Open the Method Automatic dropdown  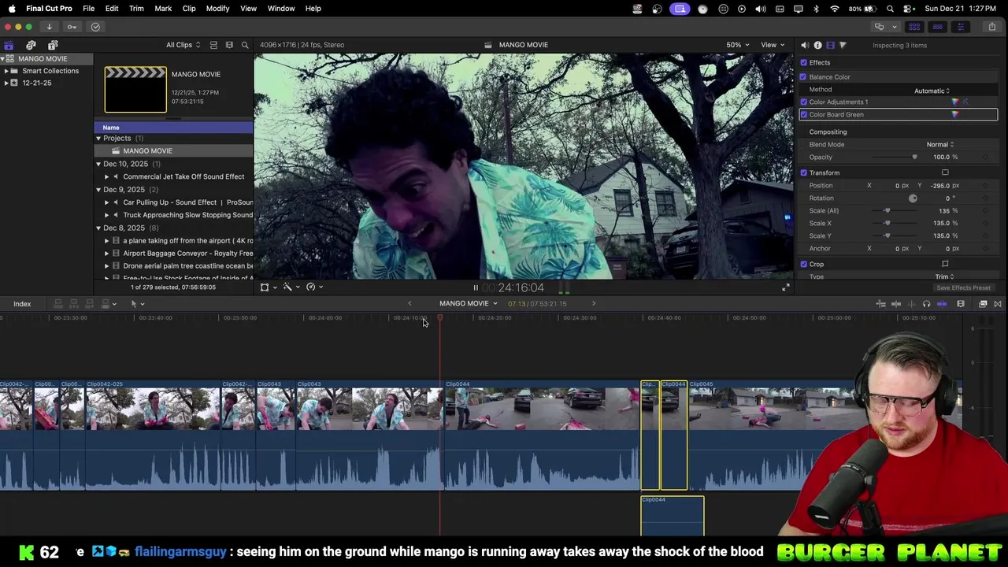[x=932, y=91]
